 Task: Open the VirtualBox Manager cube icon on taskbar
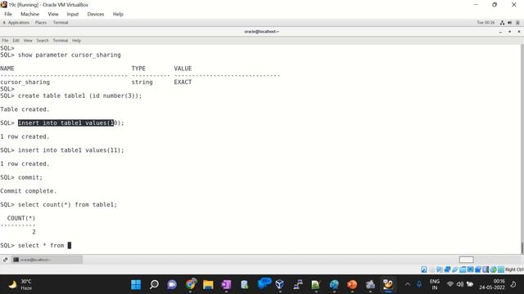(x=280, y=285)
